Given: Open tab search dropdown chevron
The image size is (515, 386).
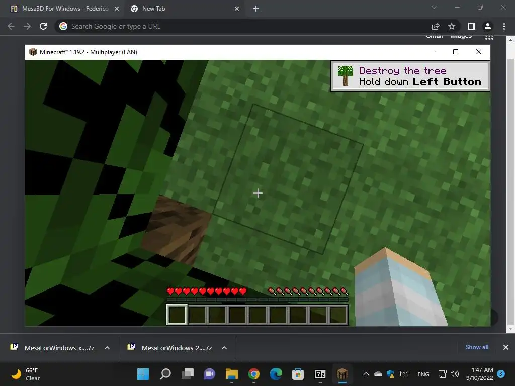Looking at the screenshot, I should pyautogui.click(x=434, y=7).
